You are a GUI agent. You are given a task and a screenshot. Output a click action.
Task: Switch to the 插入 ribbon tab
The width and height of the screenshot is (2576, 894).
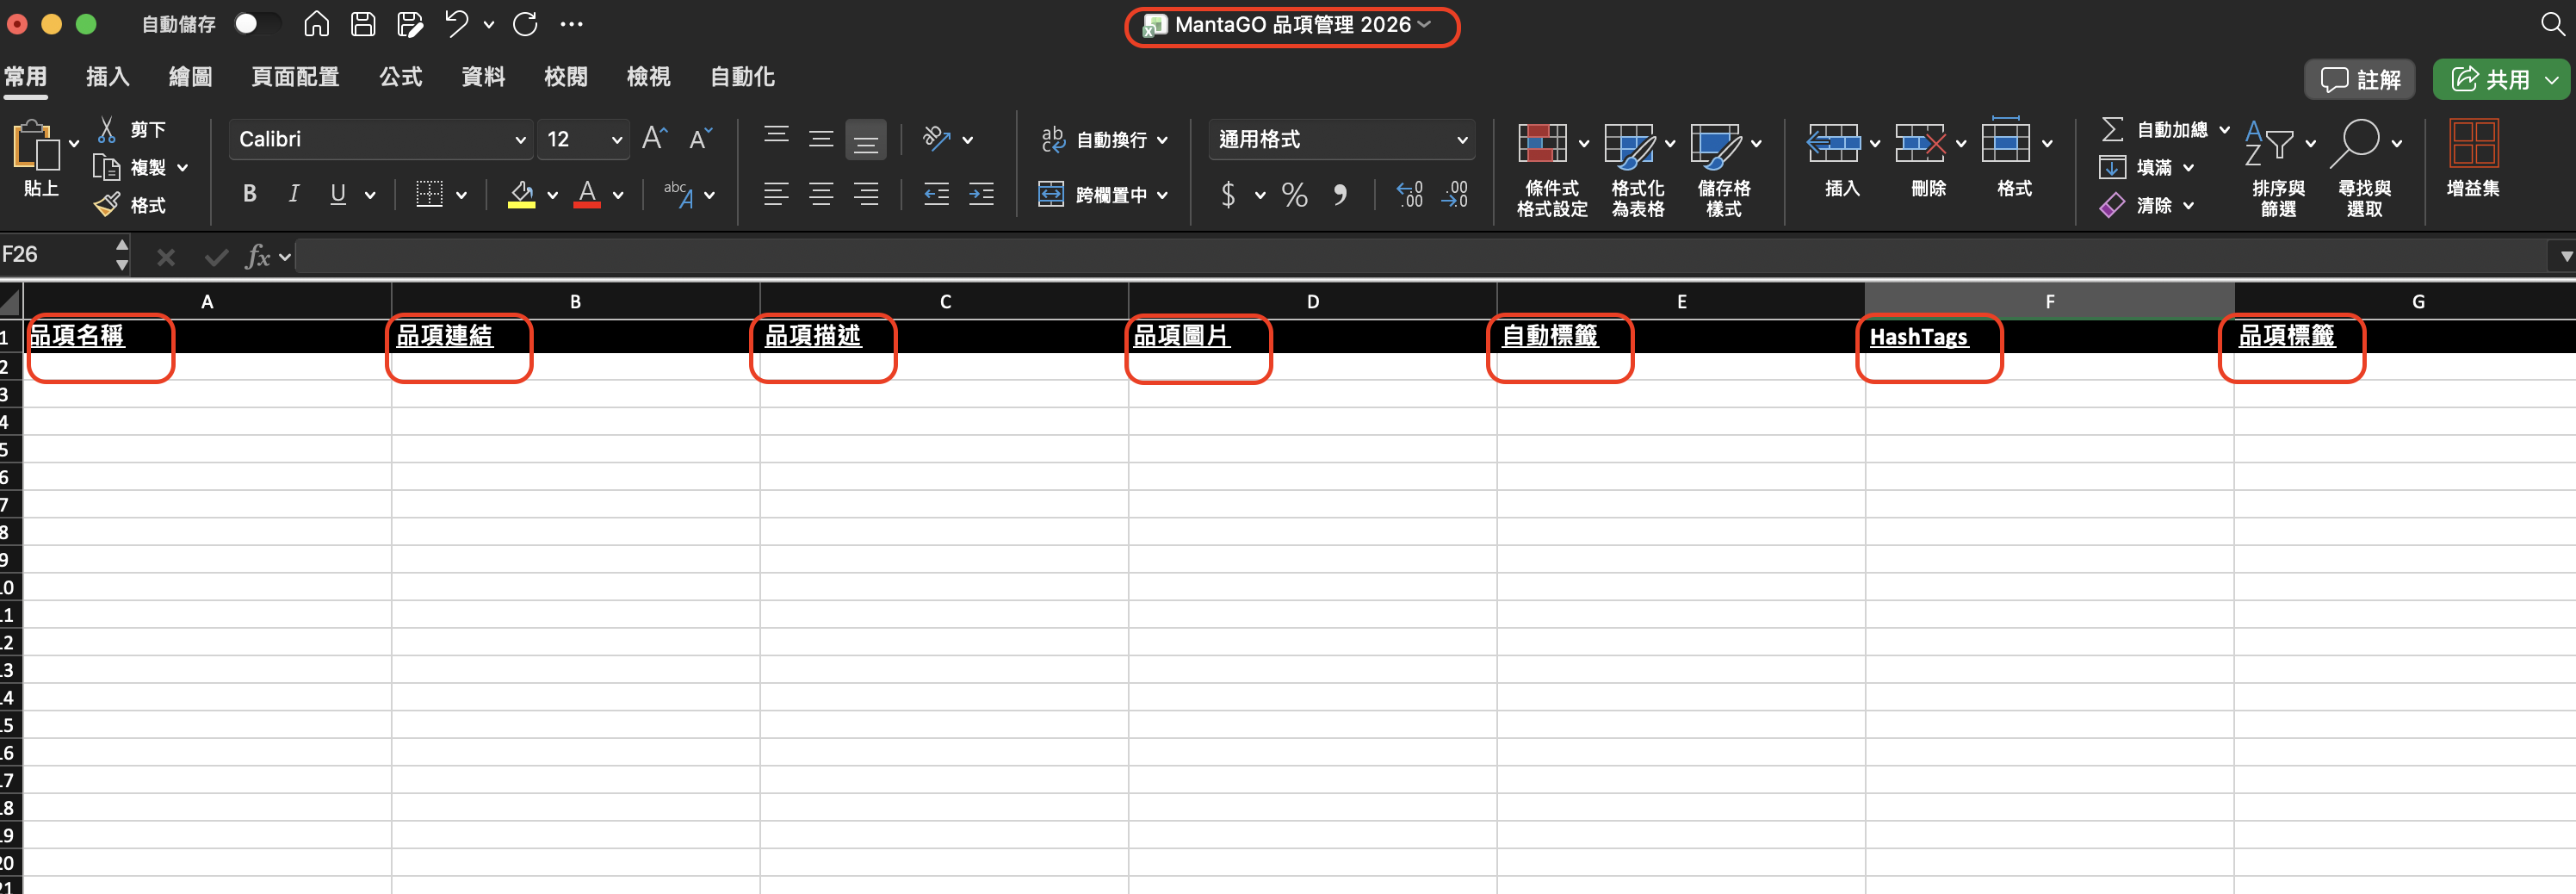(x=108, y=77)
